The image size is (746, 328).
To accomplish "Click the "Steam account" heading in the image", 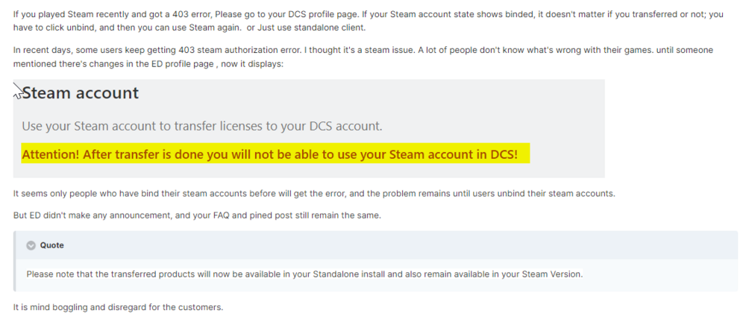I will 80,93.
